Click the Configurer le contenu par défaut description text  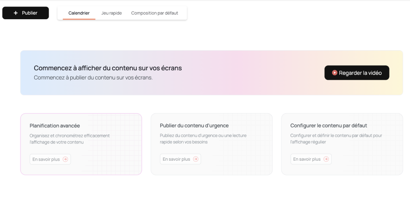(x=336, y=139)
